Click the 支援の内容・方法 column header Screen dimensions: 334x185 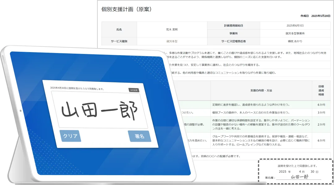[x=261, y=90]
